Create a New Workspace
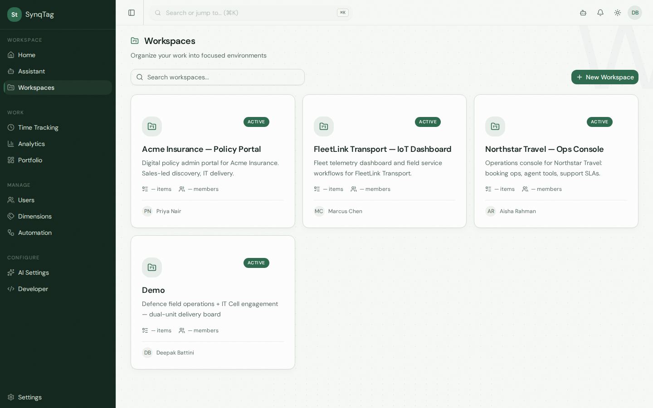The width and height of the screenshot is (653, 408). tap(605, 77)
